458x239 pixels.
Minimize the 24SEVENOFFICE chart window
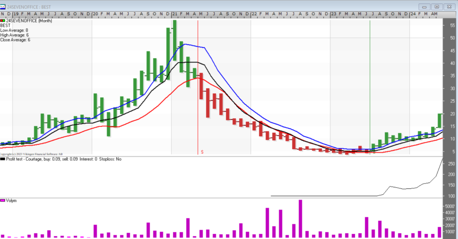pyautogui.click(x=424, y=6)
